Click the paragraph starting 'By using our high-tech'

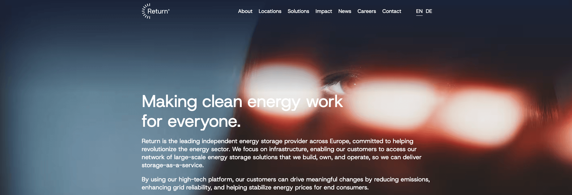tap(286, 183)
